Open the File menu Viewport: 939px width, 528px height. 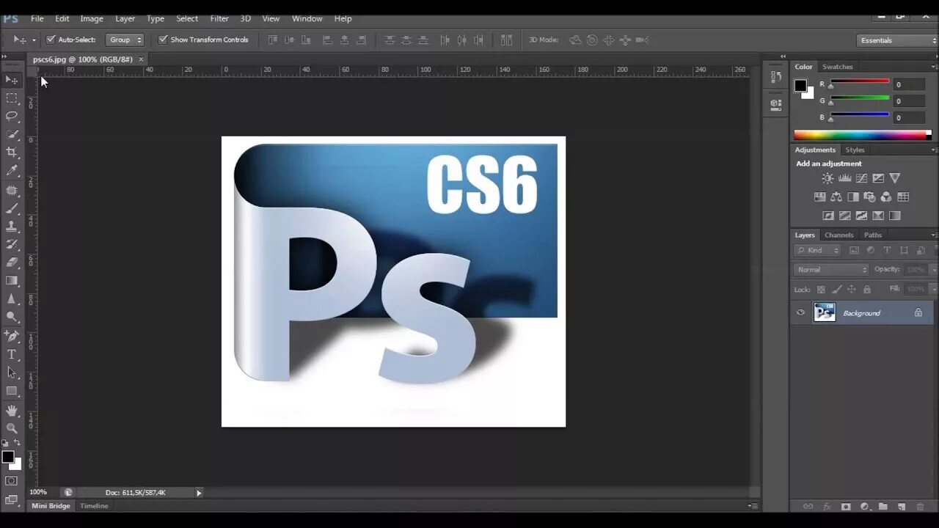coord(37,18)
